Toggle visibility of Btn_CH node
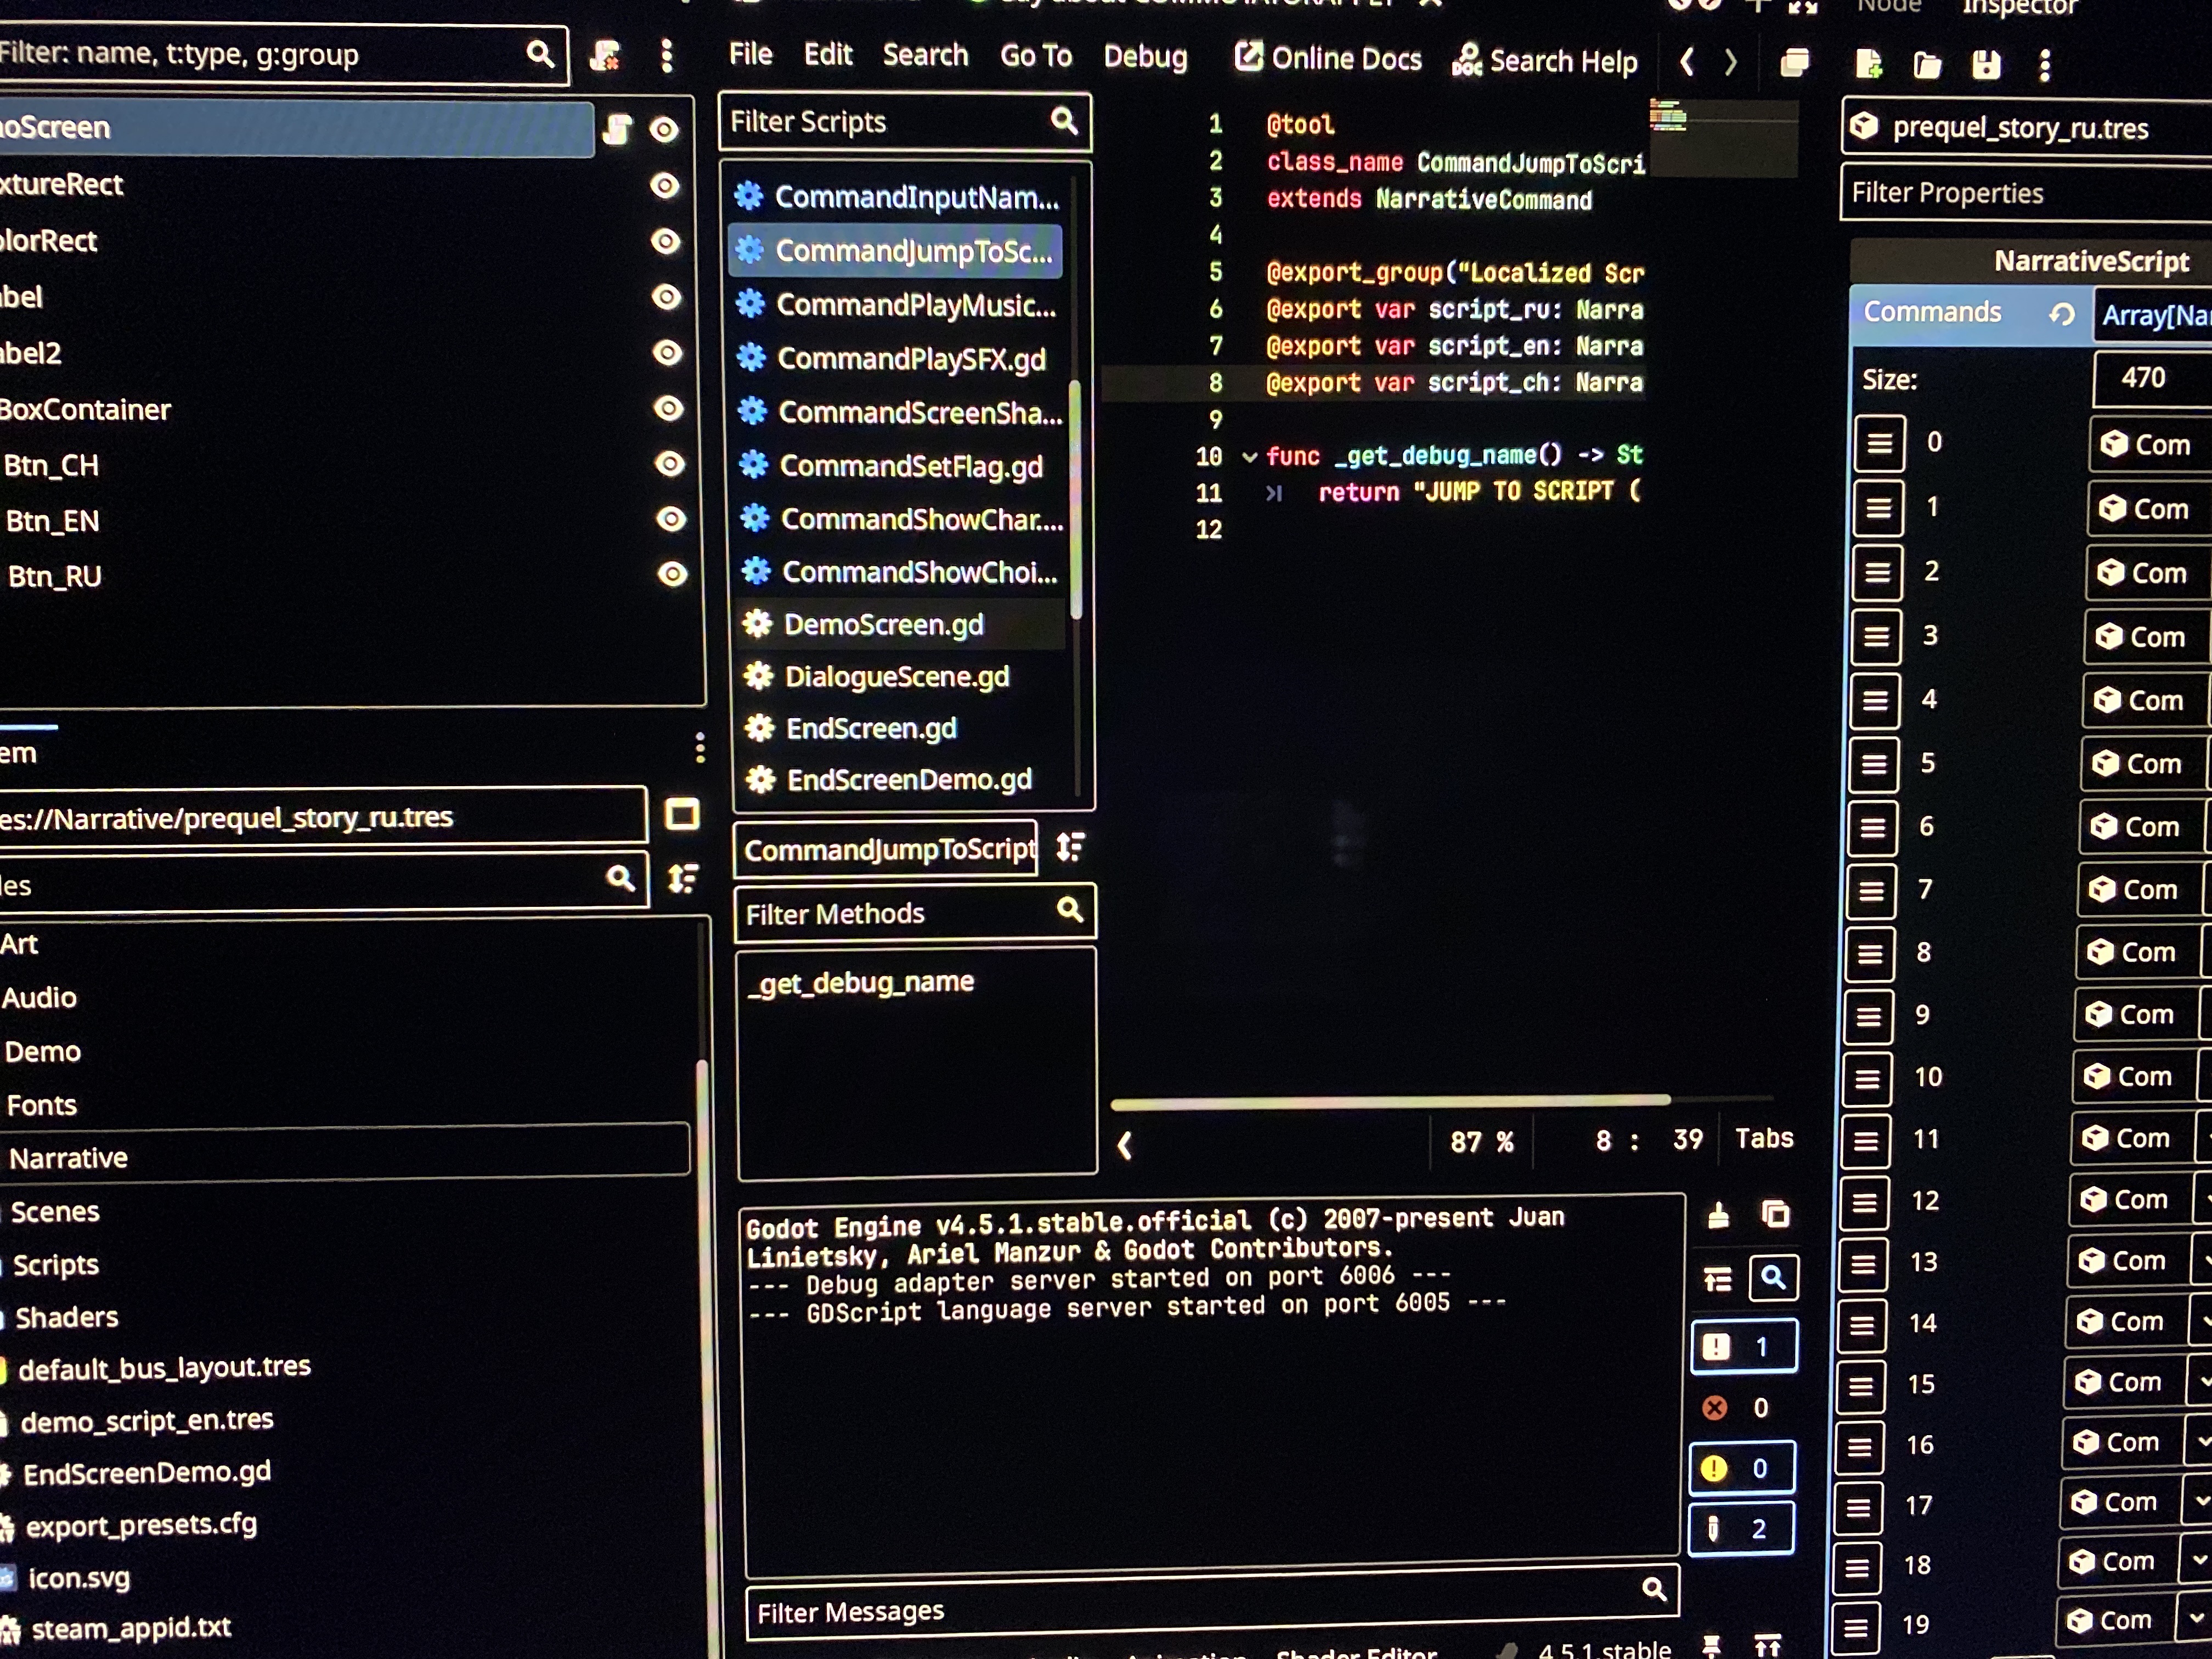This screenshot has height=1659, width=2212. click(669, 464)
